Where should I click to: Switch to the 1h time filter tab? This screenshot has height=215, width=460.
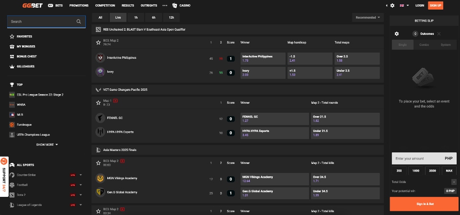pos(136,17)
